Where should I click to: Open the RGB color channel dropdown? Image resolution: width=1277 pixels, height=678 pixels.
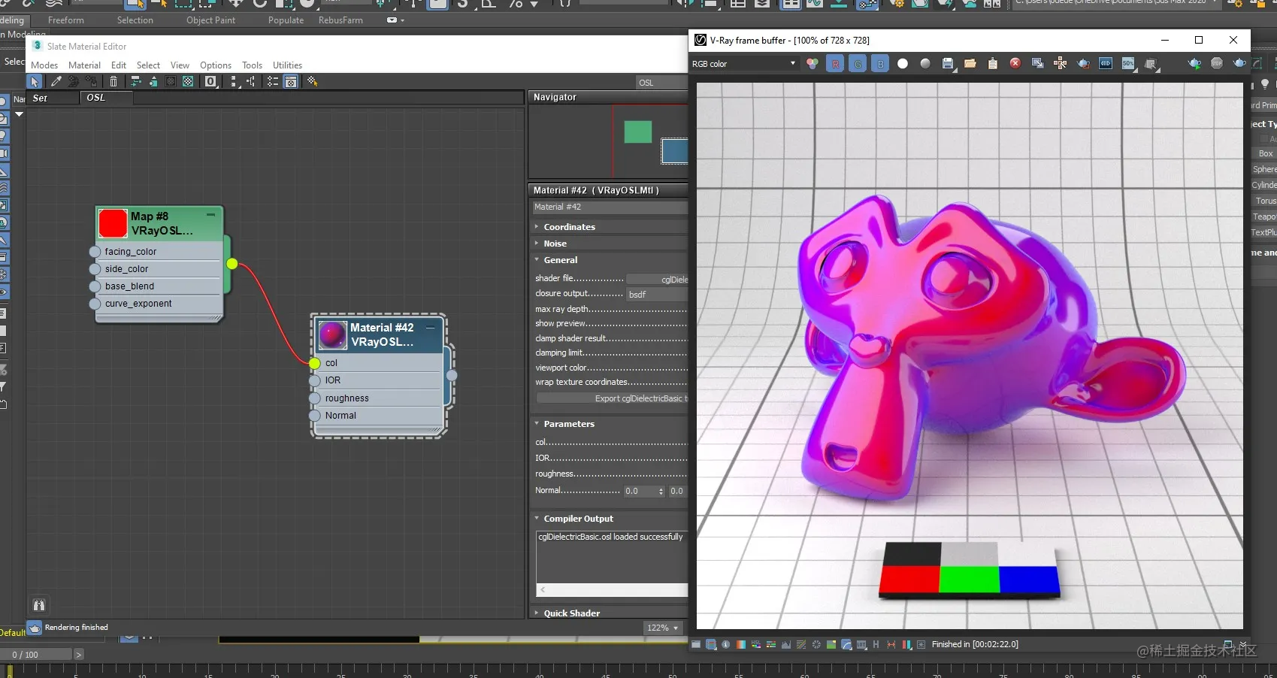(x=743, y=64)
